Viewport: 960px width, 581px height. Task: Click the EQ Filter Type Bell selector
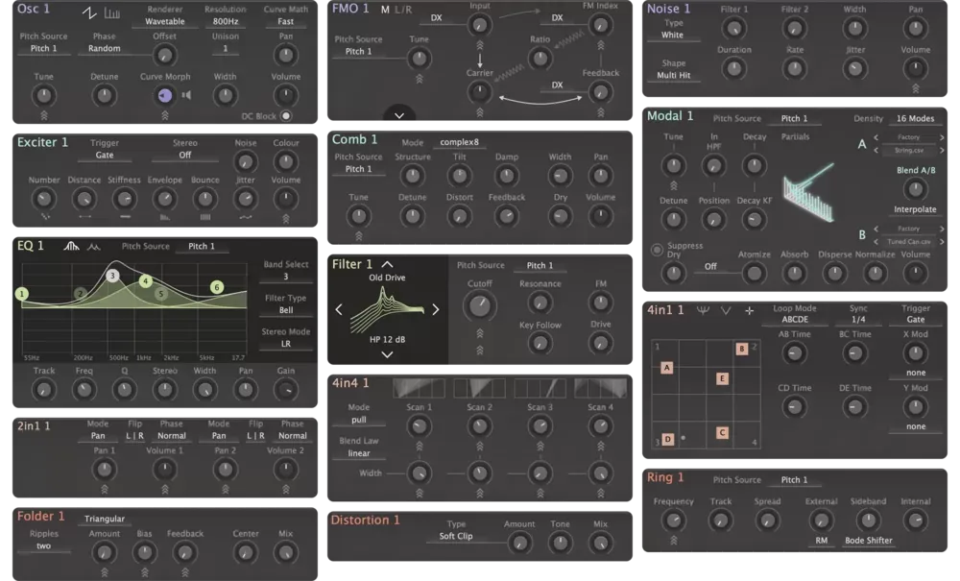click(286, 310)
